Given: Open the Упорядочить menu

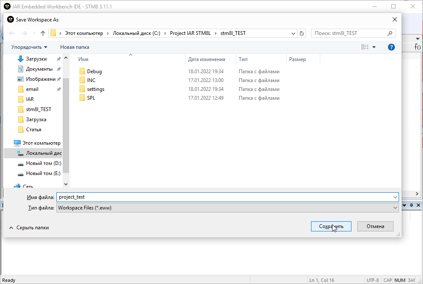Looking at the screenshot, I should pos(29,47).
